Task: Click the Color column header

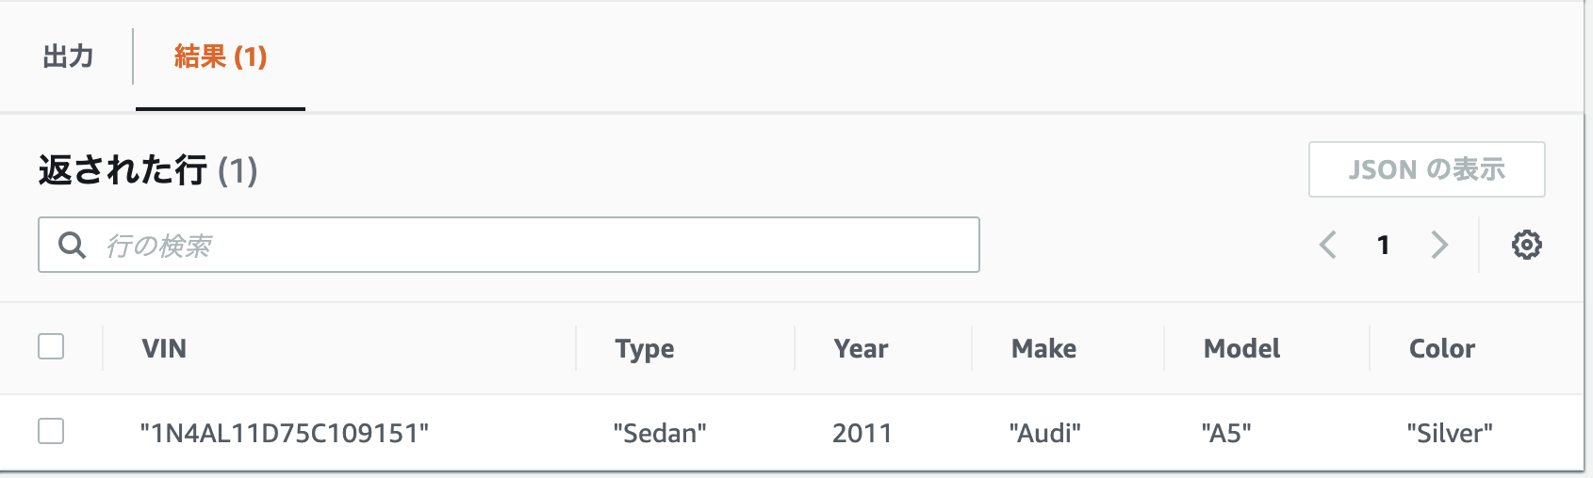Action: [1442, 348]
